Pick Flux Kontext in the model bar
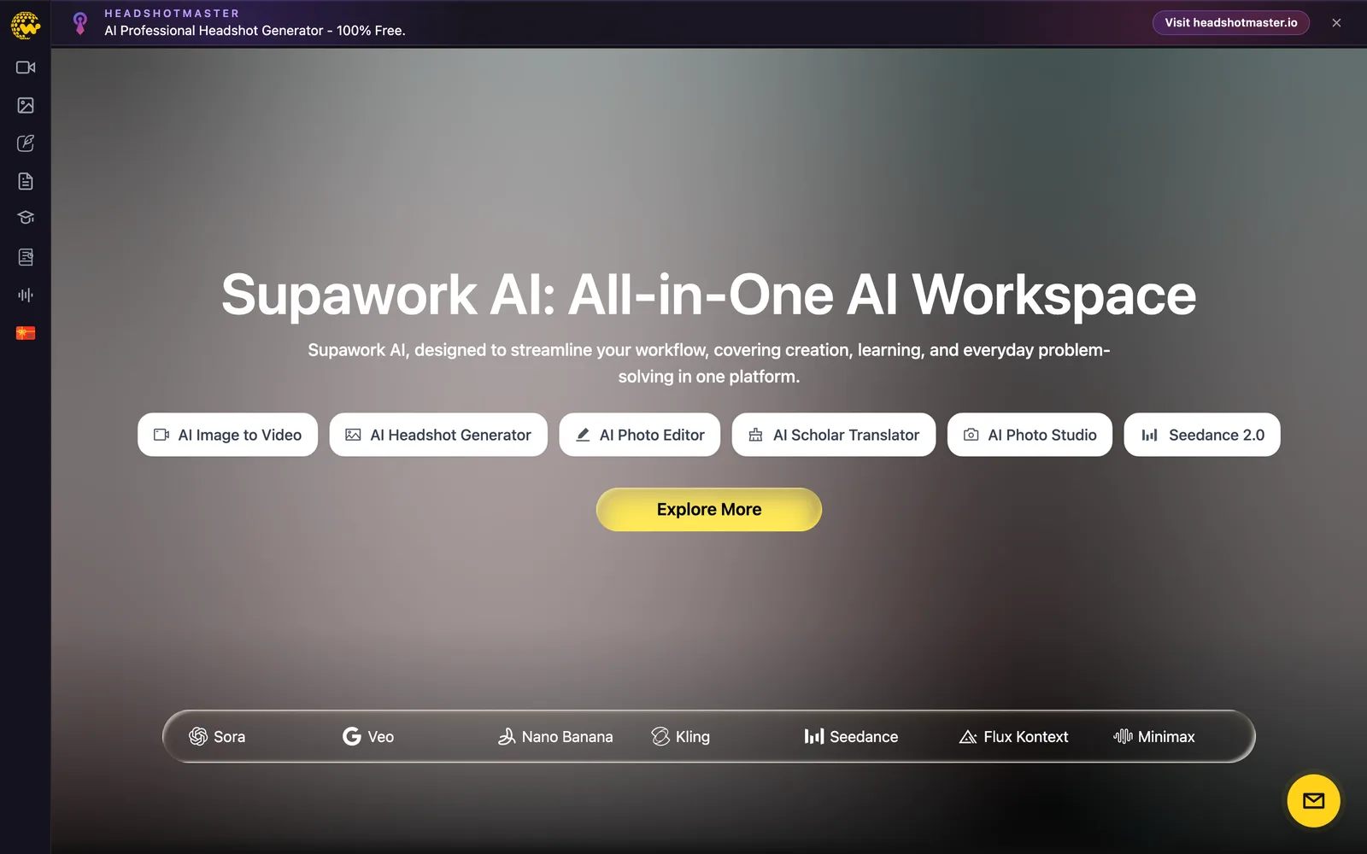The height and width of the screenshot is (854, 1367). pyautogui.click(x=1013, y=736)
